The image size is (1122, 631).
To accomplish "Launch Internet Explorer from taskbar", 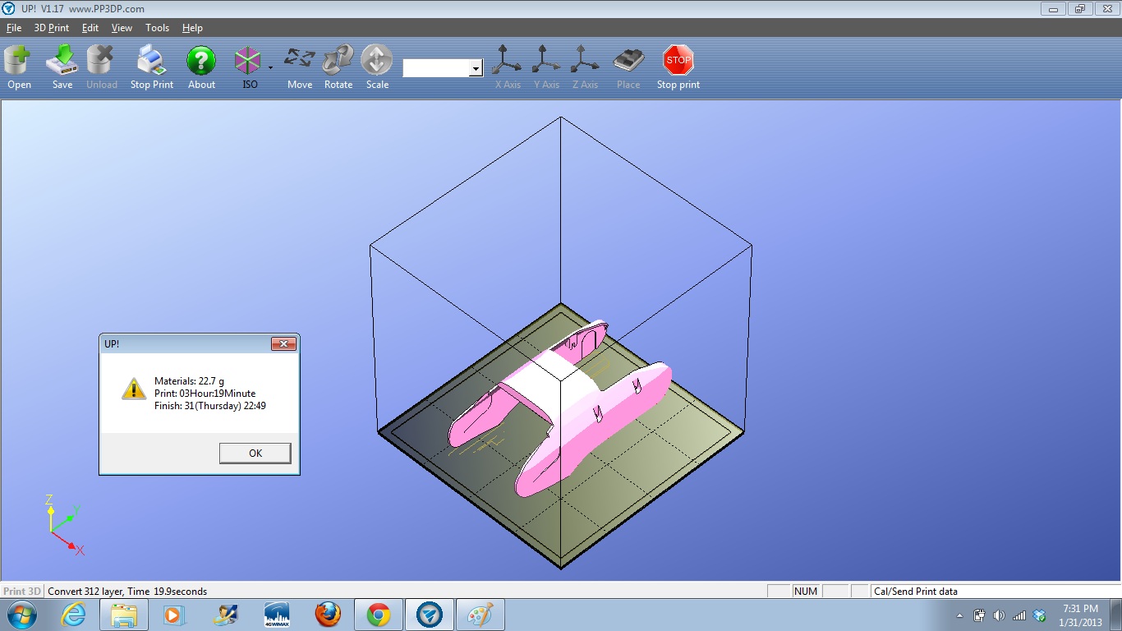I will tap(73, 615).
